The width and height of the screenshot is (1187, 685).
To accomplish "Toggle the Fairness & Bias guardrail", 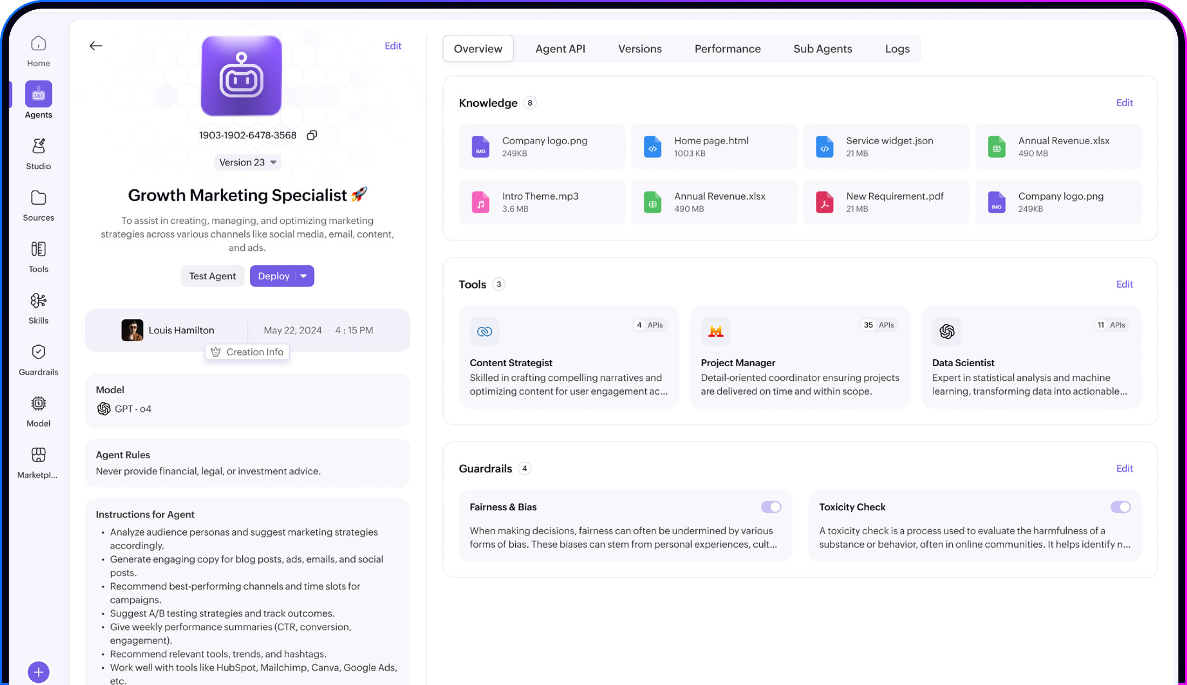I will [771, 507].
